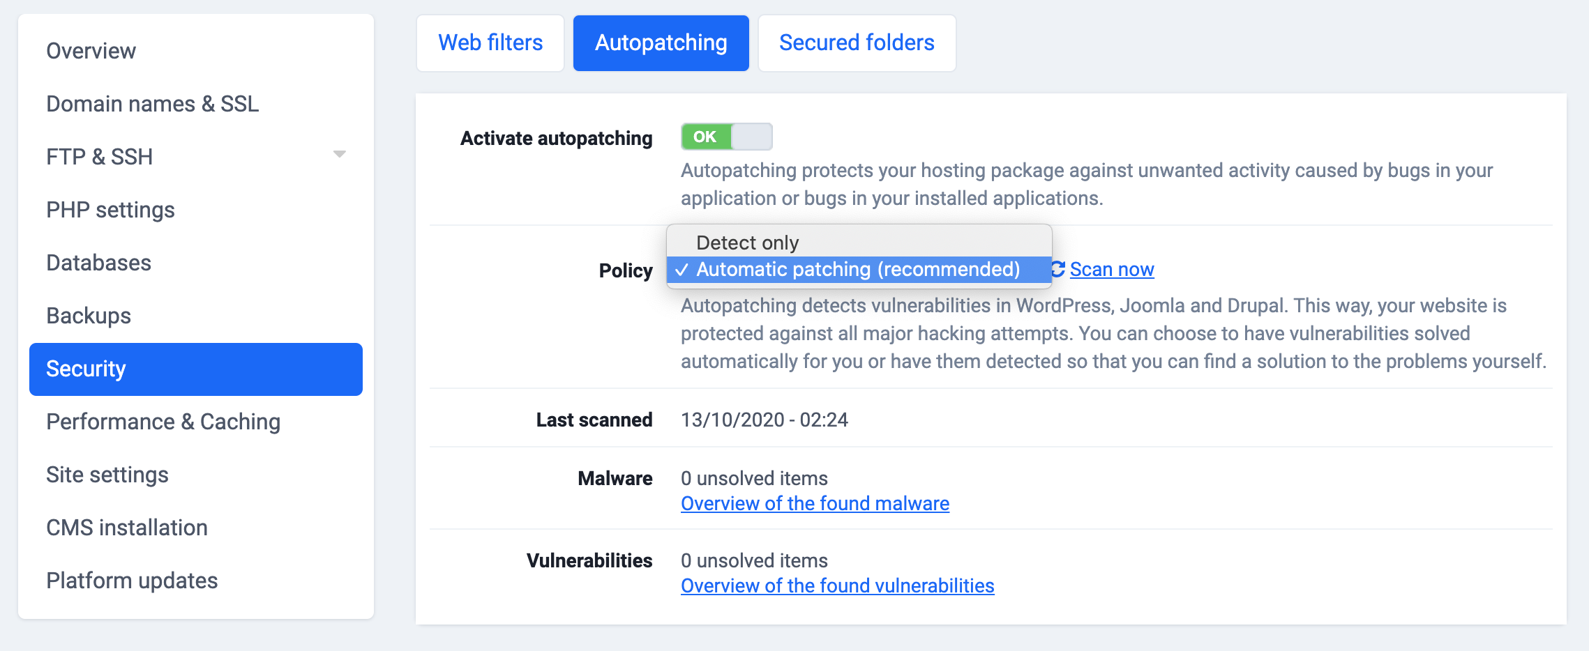Select the Autopatching tab
1589x651 pixels.
[660, 43]
